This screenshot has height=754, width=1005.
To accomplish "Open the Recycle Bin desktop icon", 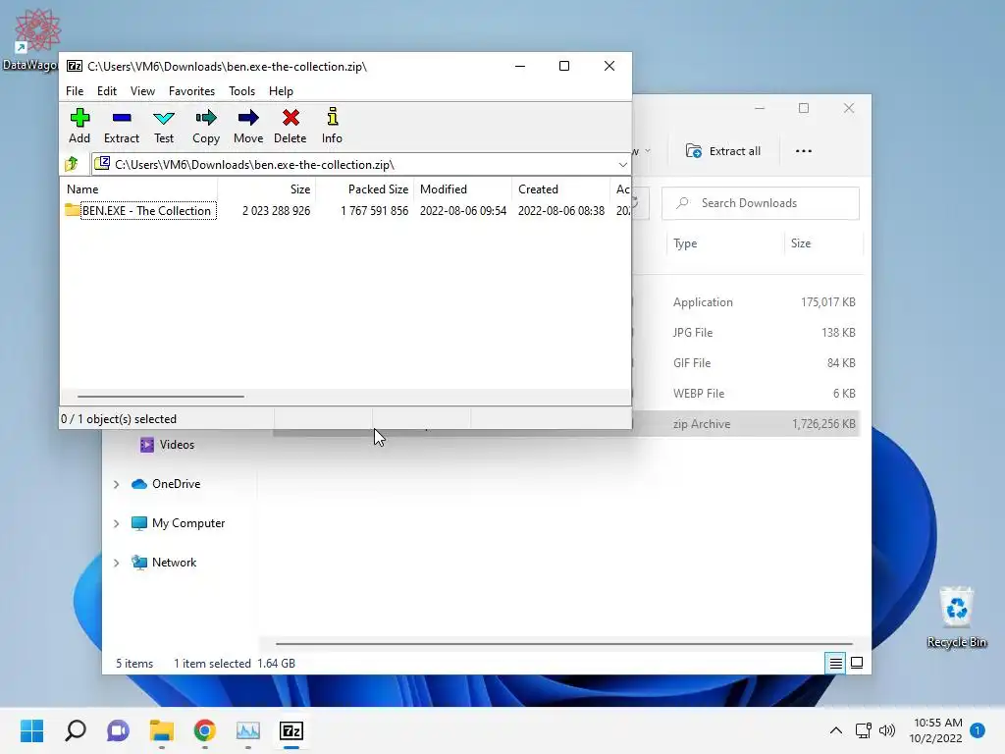I will point(956,617).
